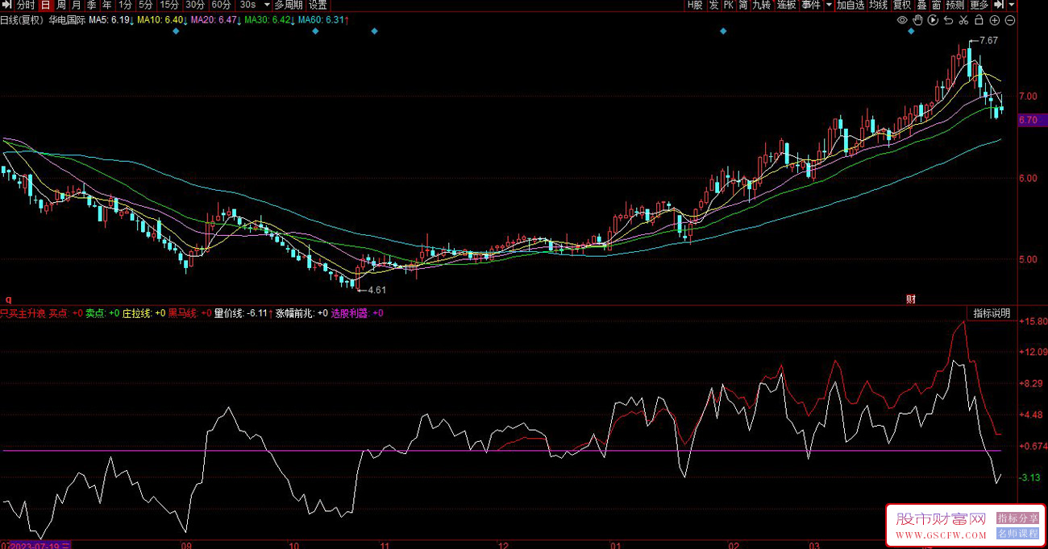Expand the dropdown at toolbar's far right

[x=1012, y=5]
